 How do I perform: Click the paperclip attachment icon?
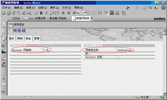[x=36, y=13]
